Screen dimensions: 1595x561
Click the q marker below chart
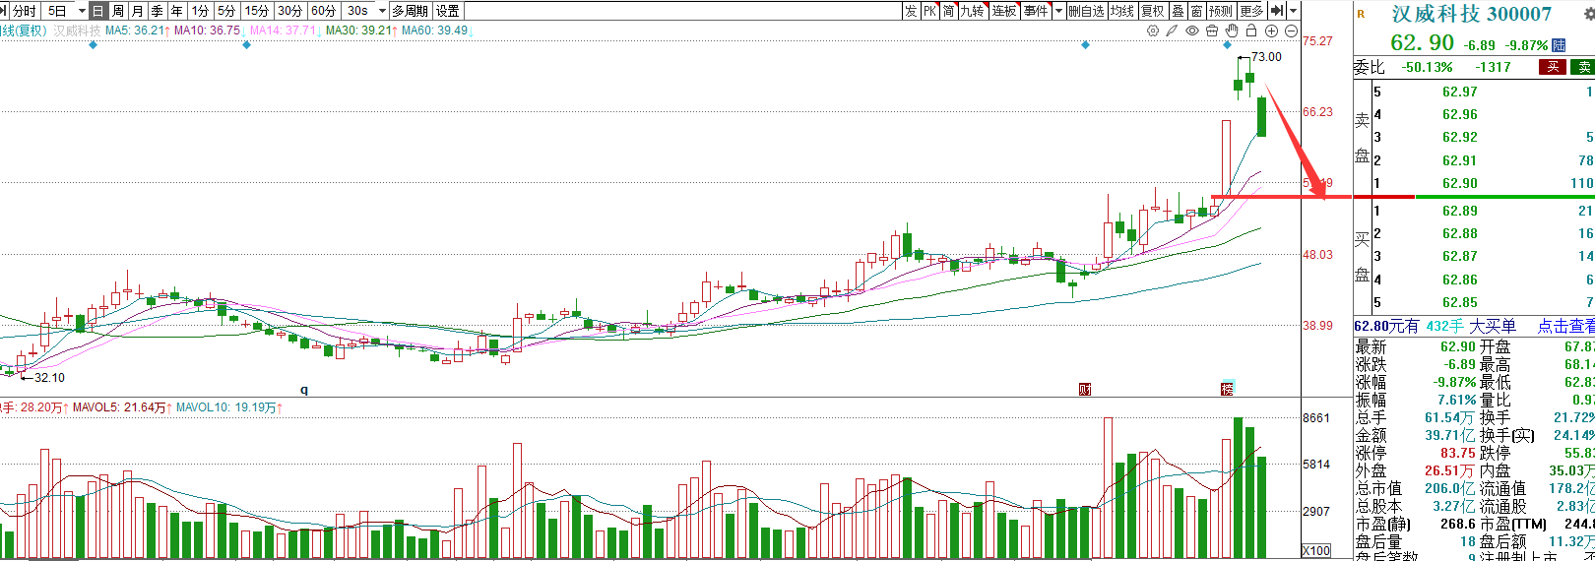pos(304,390)
